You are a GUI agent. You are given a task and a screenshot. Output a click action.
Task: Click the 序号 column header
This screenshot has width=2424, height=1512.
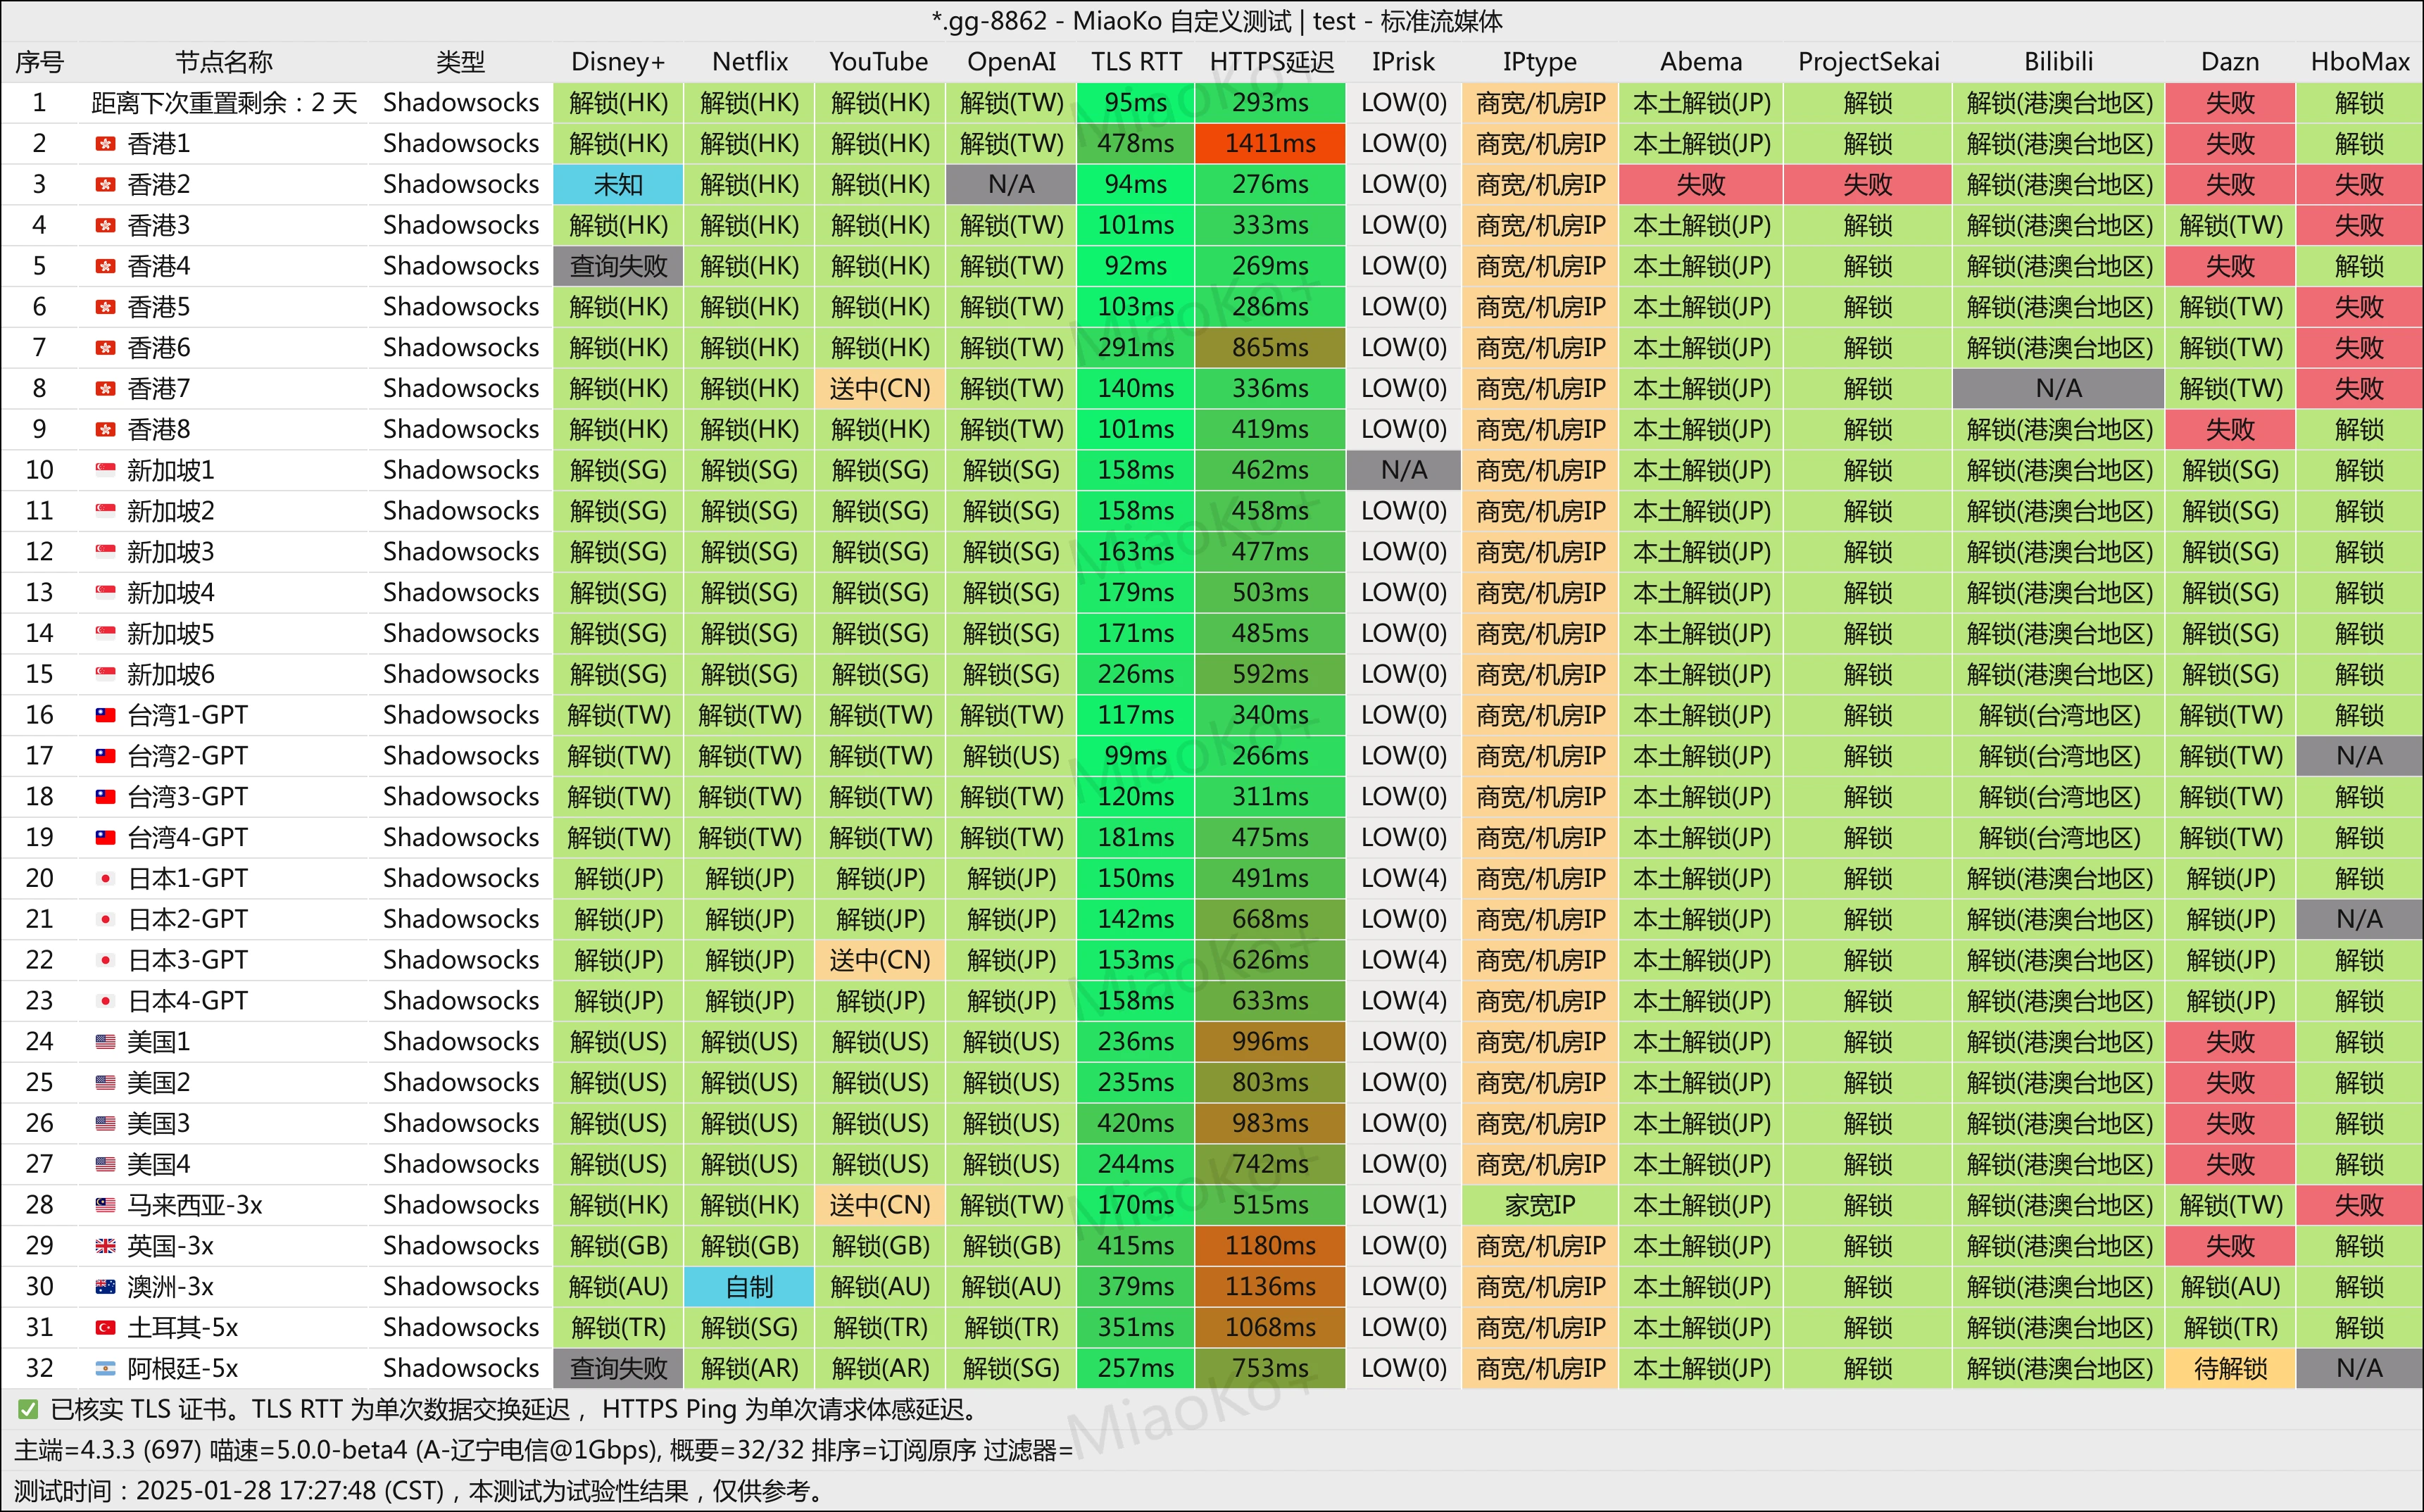[39, 62]
